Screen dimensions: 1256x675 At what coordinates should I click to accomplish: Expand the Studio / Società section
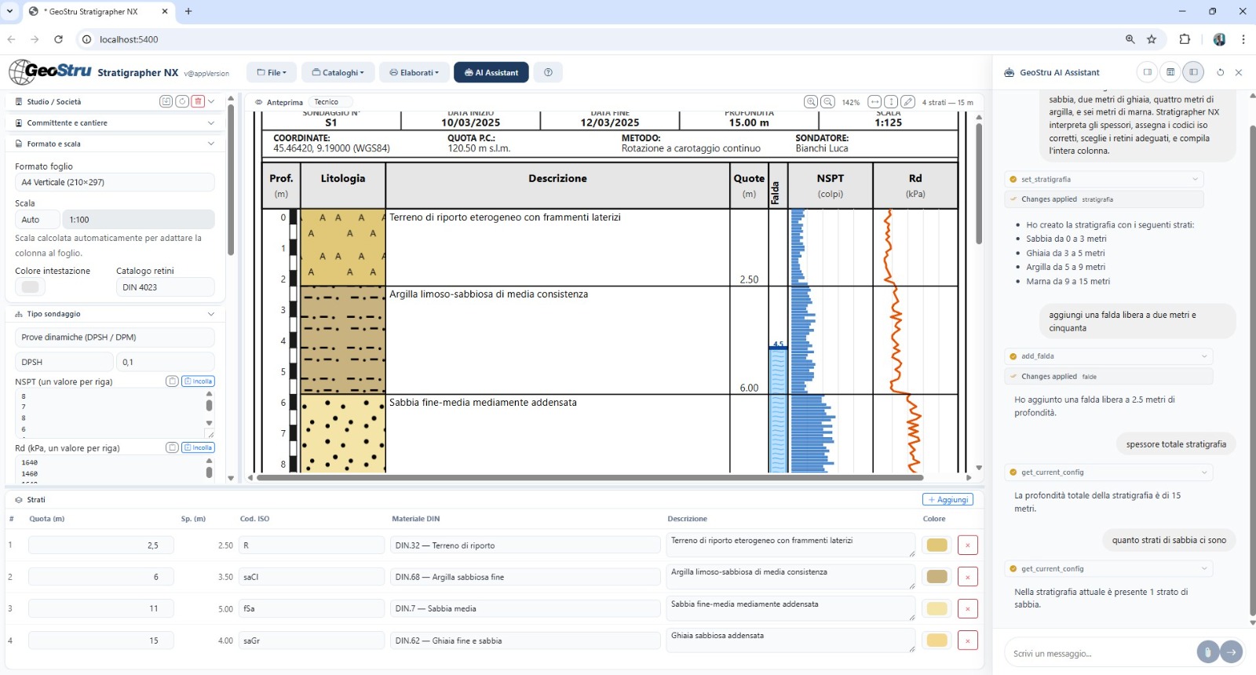coord(211,101)
